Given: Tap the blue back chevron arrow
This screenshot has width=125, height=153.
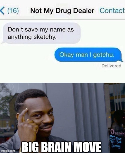Looking at the screenshot, I should click(x=2, y=11).
